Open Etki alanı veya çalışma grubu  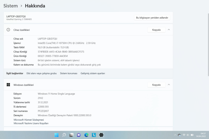[x=41, y=73]
